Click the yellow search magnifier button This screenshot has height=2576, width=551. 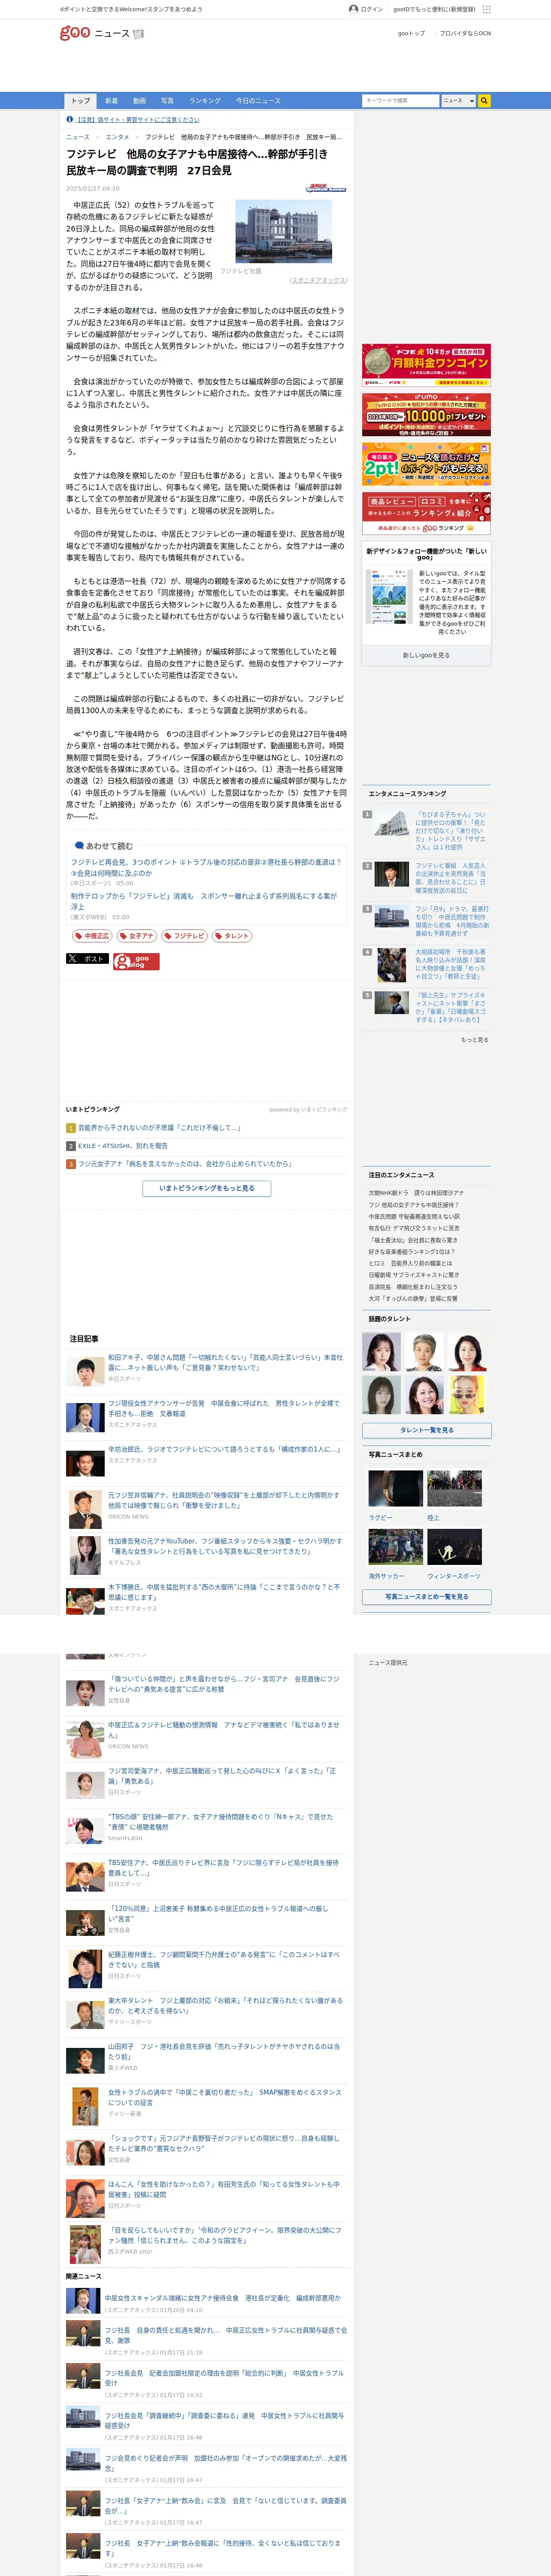(485, 101)
